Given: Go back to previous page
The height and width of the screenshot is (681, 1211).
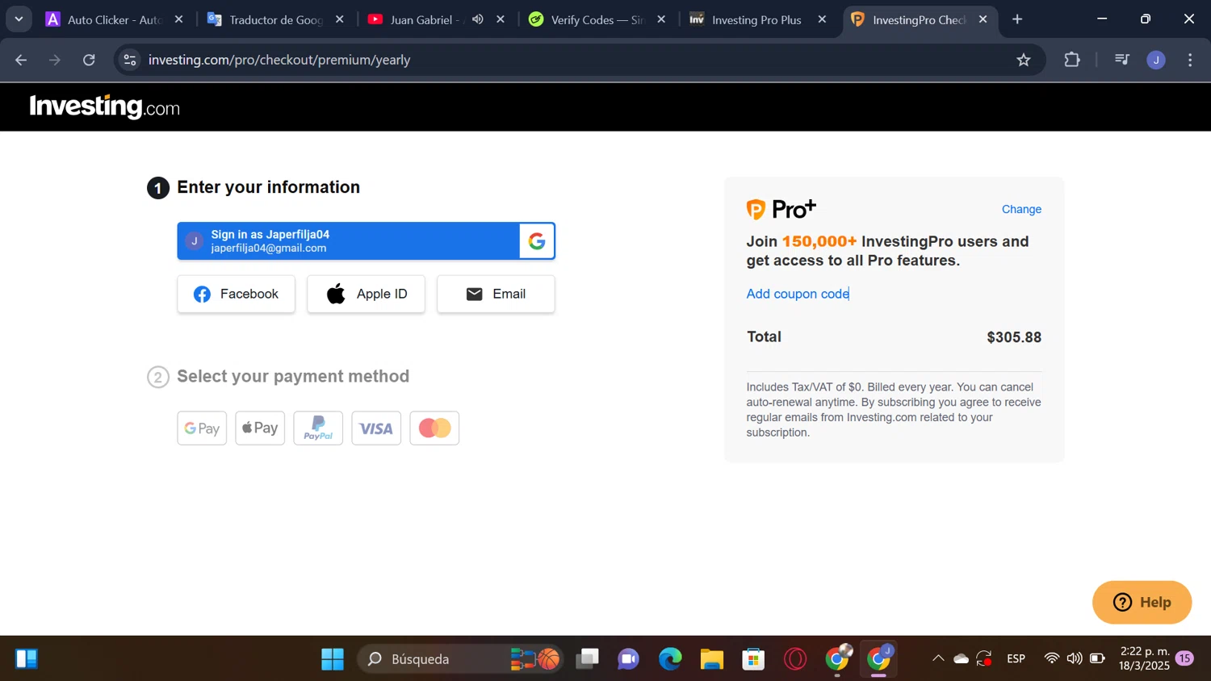Looking at the screenshot, I should pos(22,60).
